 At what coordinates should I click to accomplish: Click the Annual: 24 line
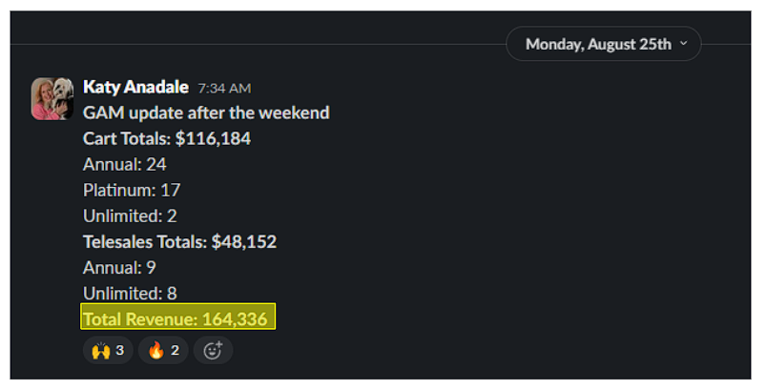coord(124,164)
